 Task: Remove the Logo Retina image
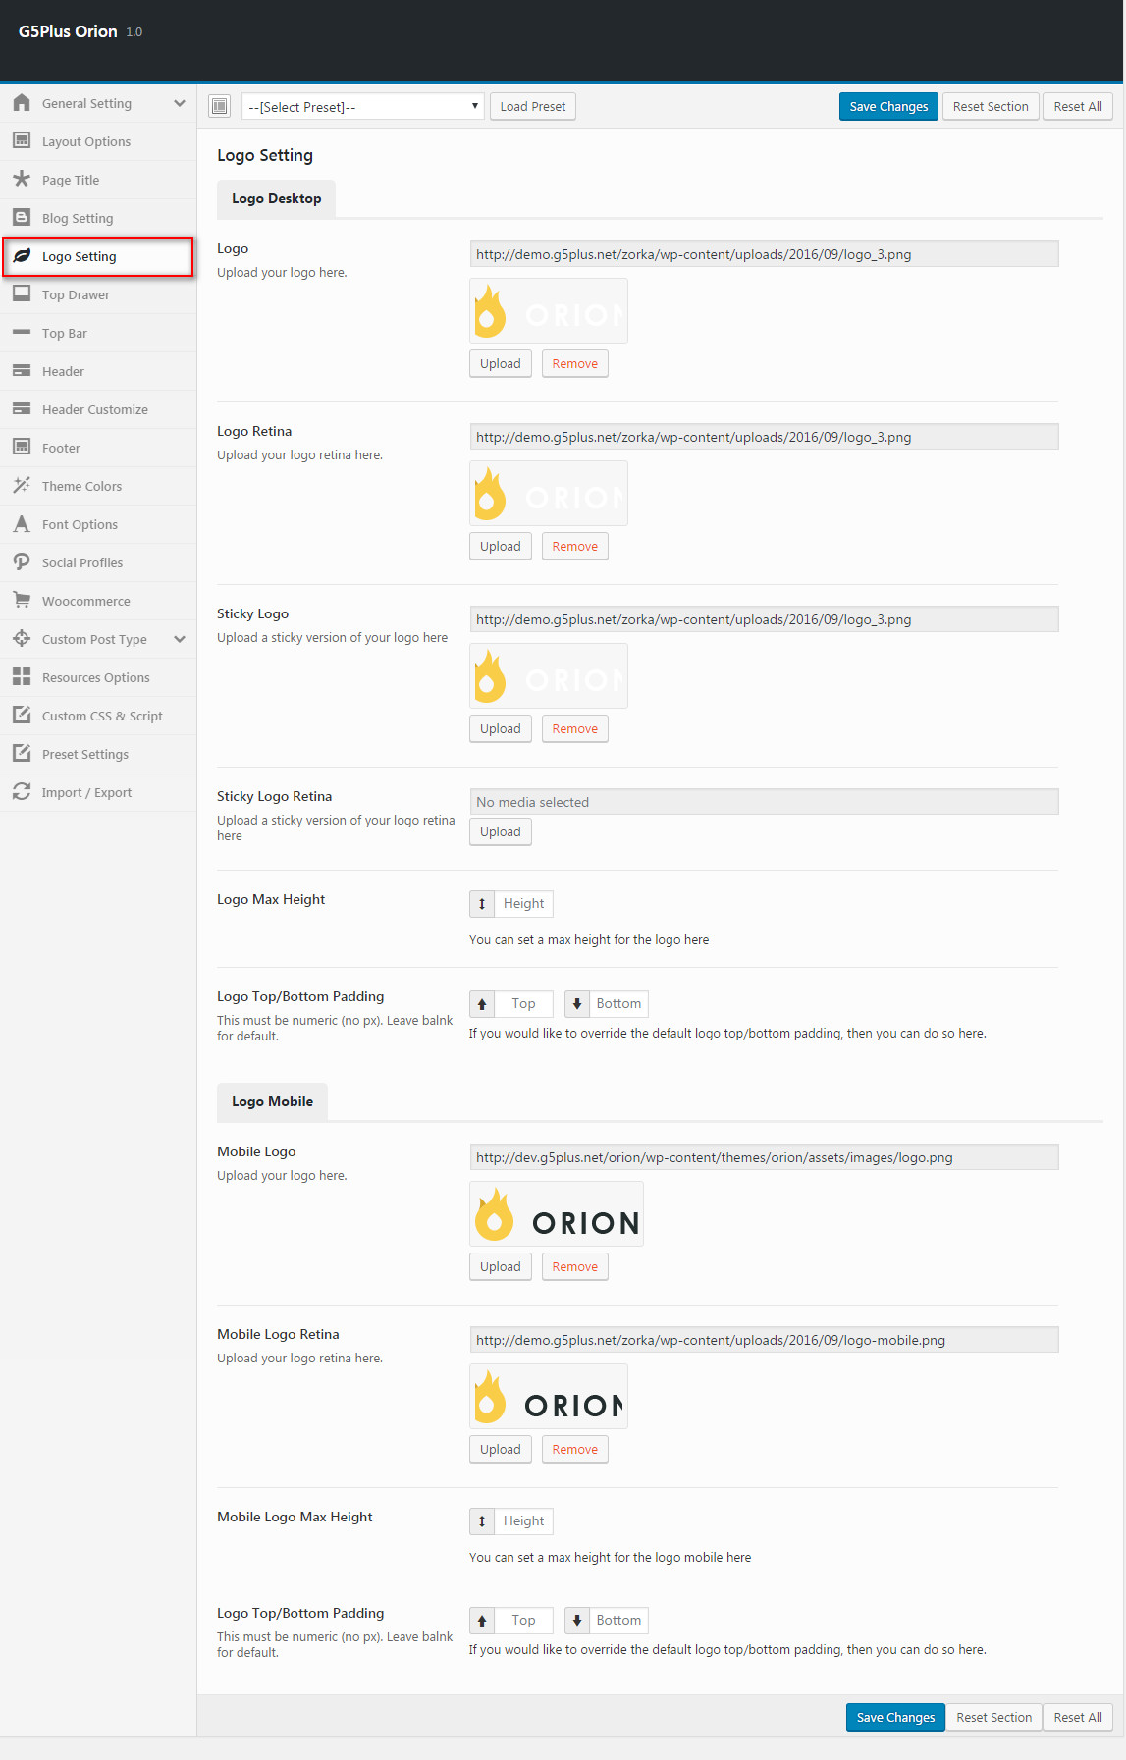tap(574, 546)
